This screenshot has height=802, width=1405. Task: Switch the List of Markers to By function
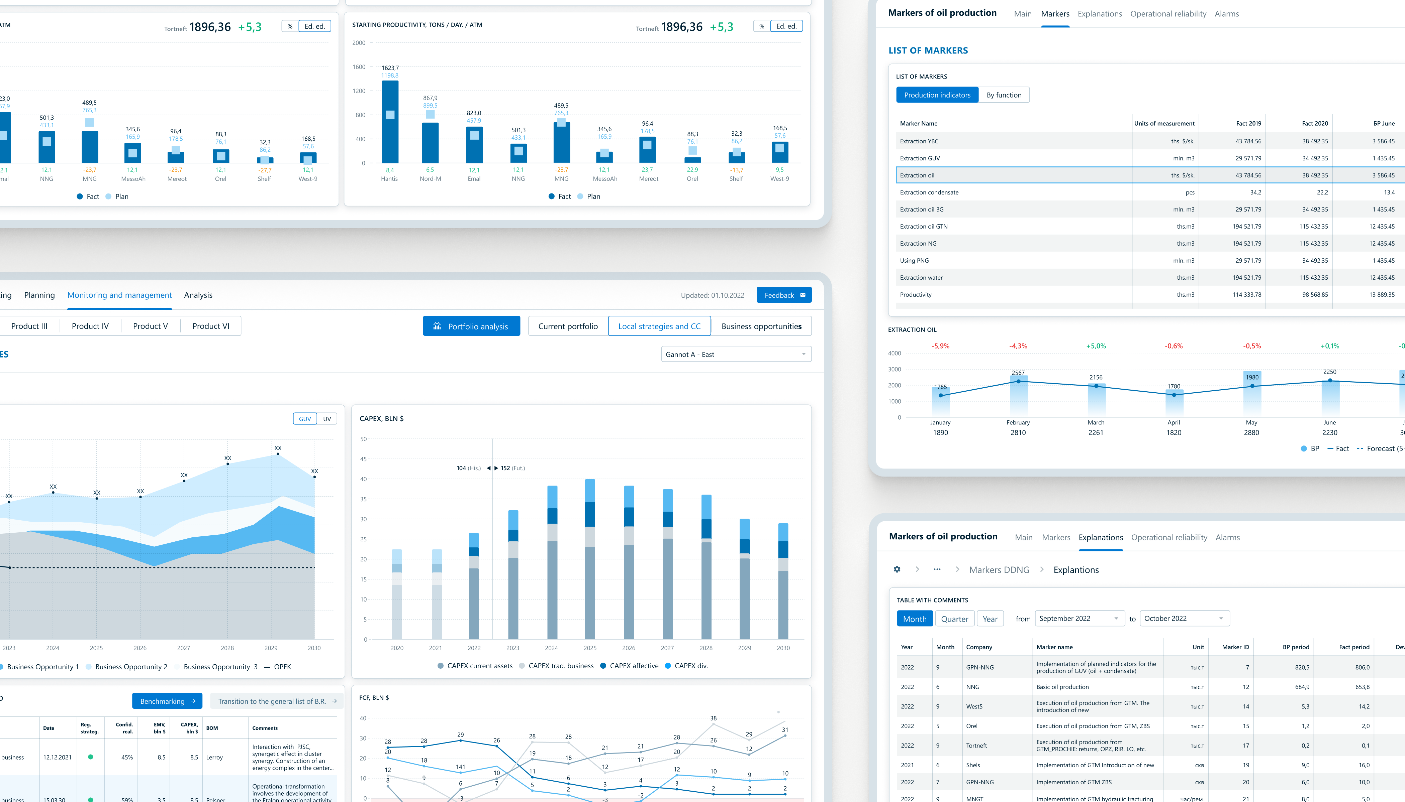1004,95
